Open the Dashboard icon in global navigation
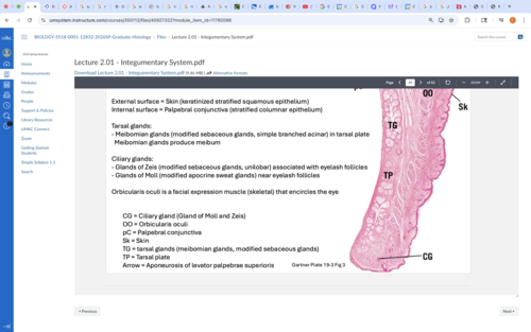The width and height of the screenshot is (531, 332). [7, 64]
